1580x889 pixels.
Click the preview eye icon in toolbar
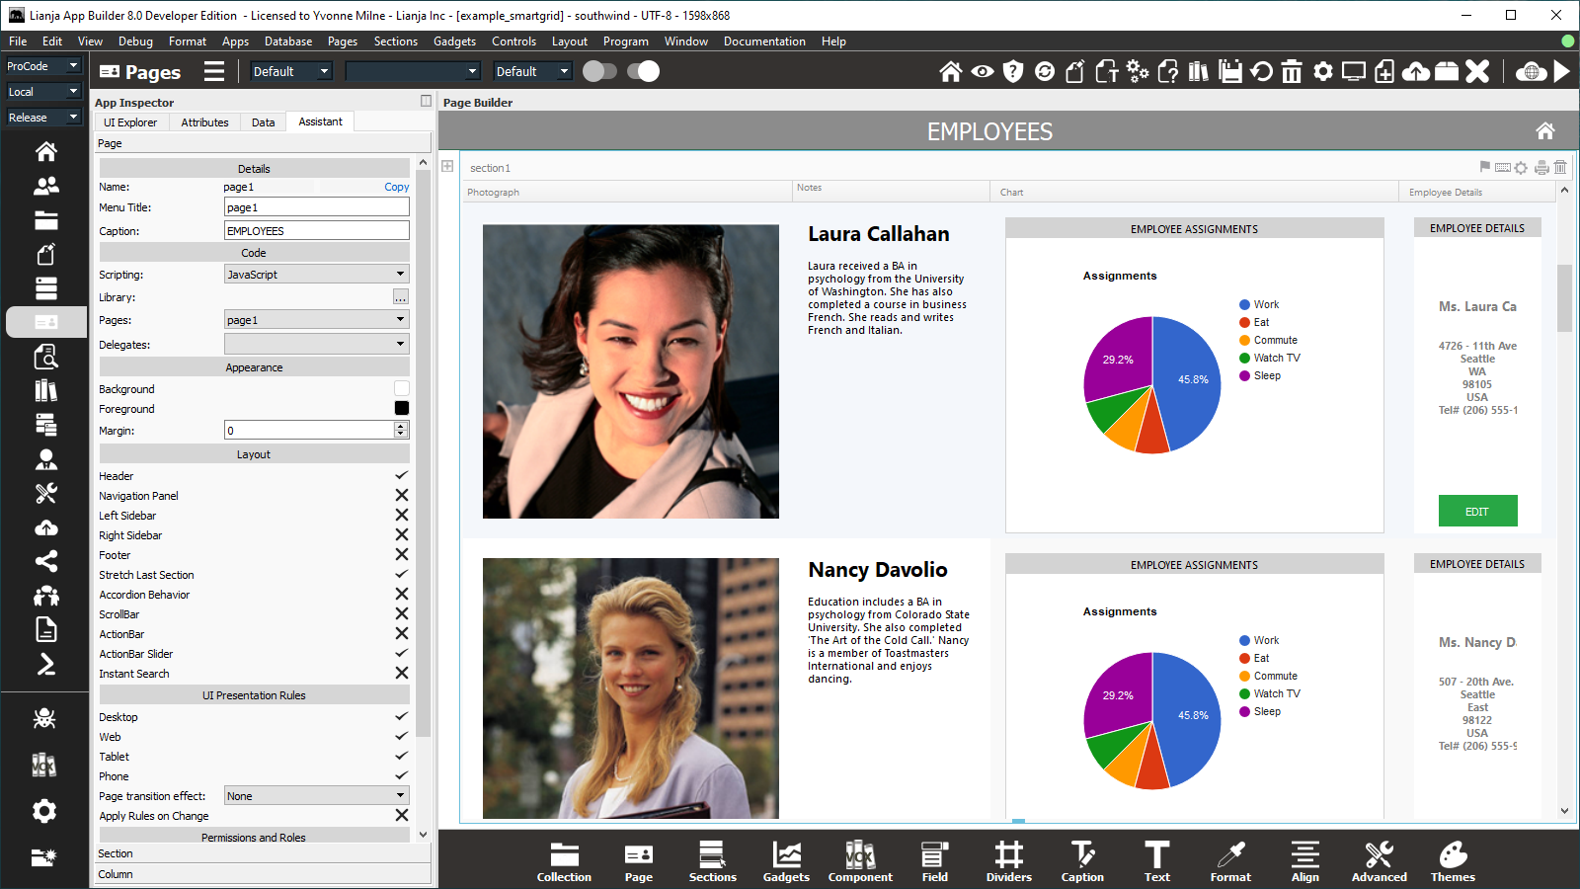pos(982,71)
